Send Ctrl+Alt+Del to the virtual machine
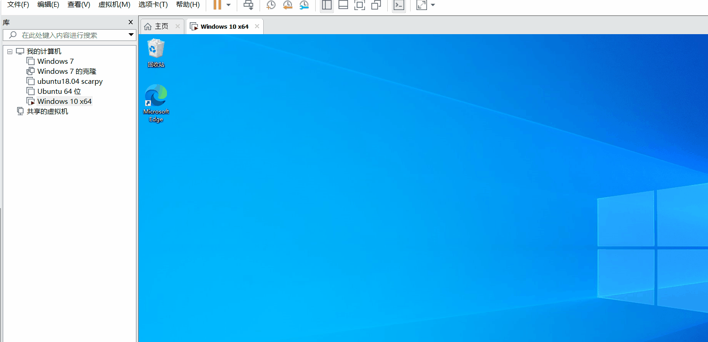708x342 pixels. pyautogui.click(x=248, y=5)
